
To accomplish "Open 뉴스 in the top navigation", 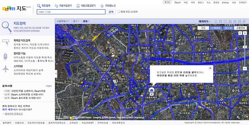I will click(209, 2).
